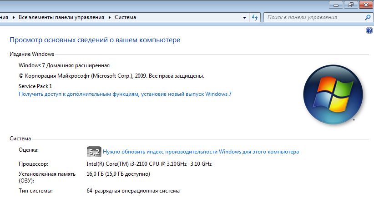Click the refresh arrows button beside address bar
Image resolution: width=374 pixels, height=198 pixels.
255,17
